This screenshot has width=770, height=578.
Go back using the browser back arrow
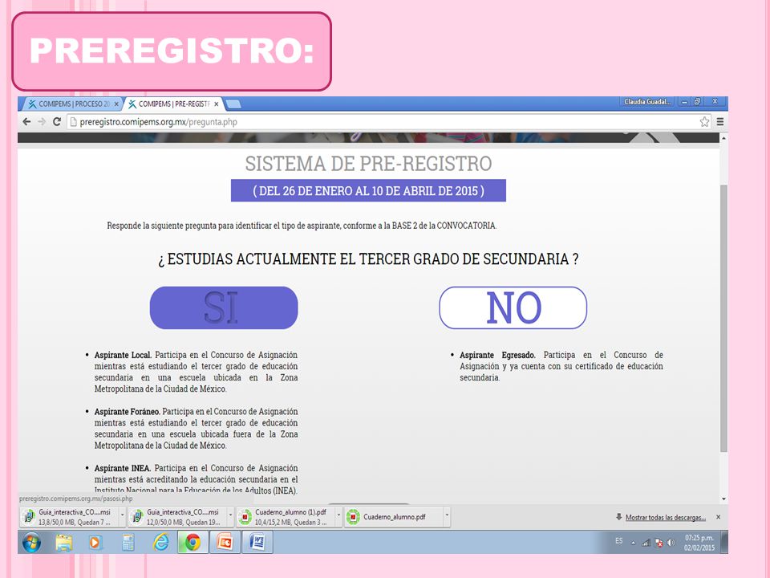pos(26,121)
